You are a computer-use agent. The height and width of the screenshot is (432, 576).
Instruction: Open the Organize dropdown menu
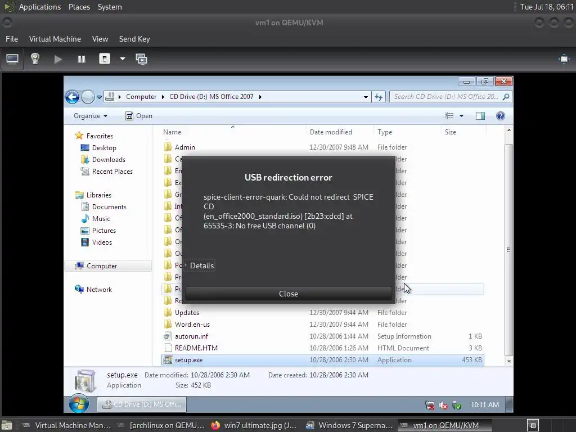coord(91,116)
